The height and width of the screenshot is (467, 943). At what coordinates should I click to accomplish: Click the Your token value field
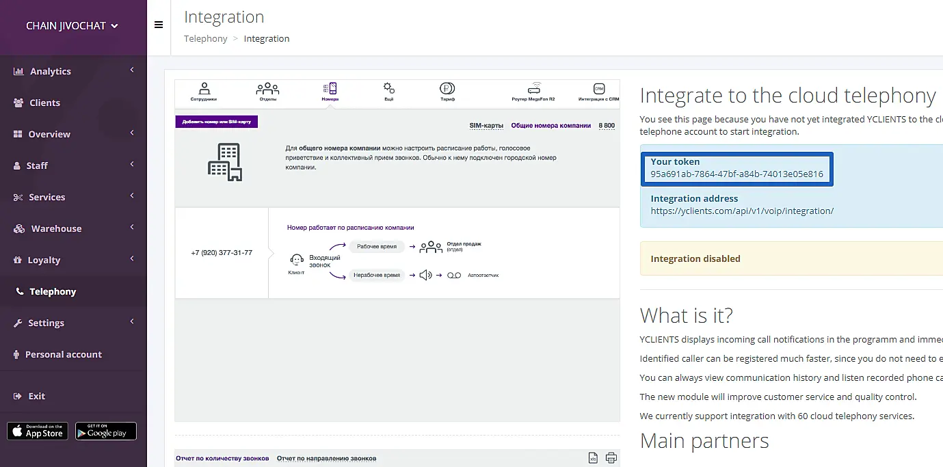(736, 174)
